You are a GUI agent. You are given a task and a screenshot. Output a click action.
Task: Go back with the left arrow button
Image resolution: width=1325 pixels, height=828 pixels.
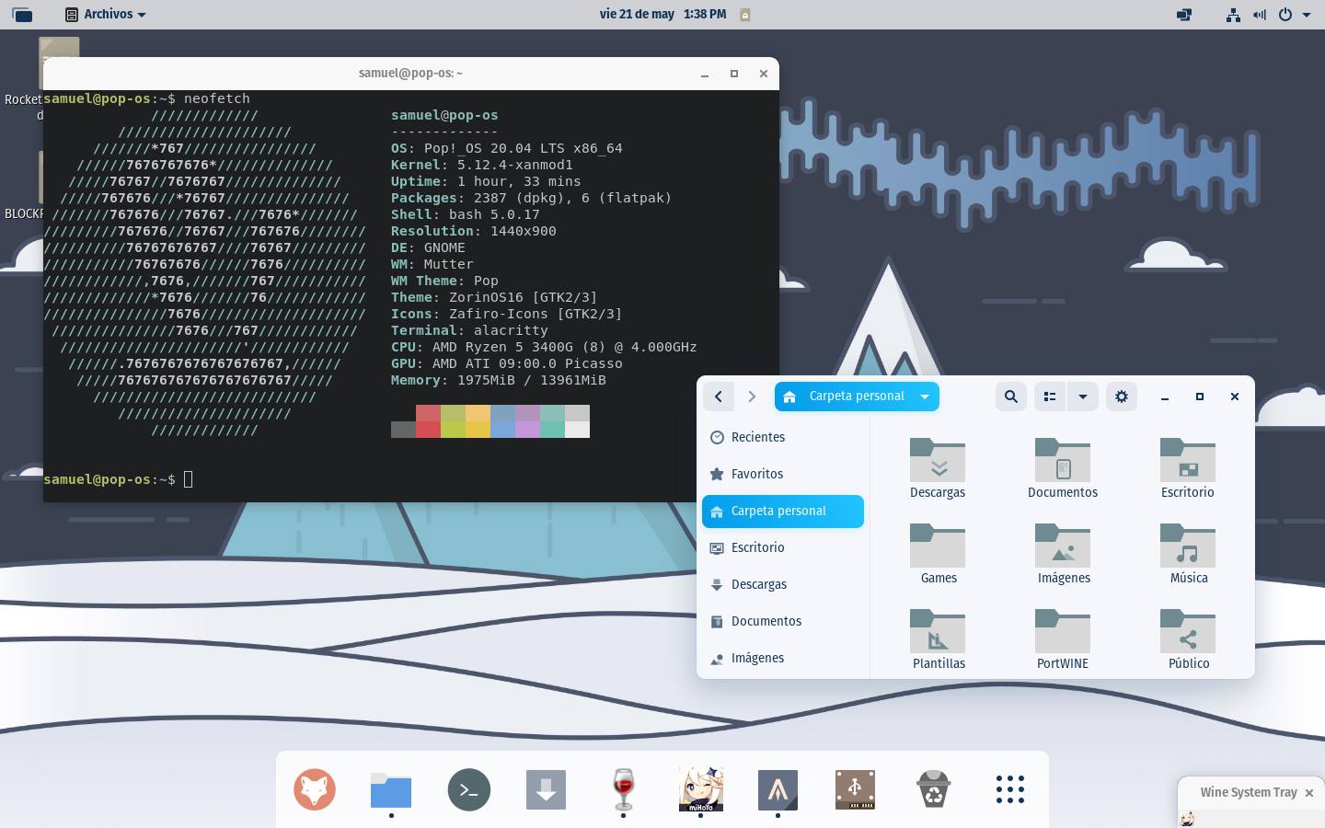tap(719, 397)
